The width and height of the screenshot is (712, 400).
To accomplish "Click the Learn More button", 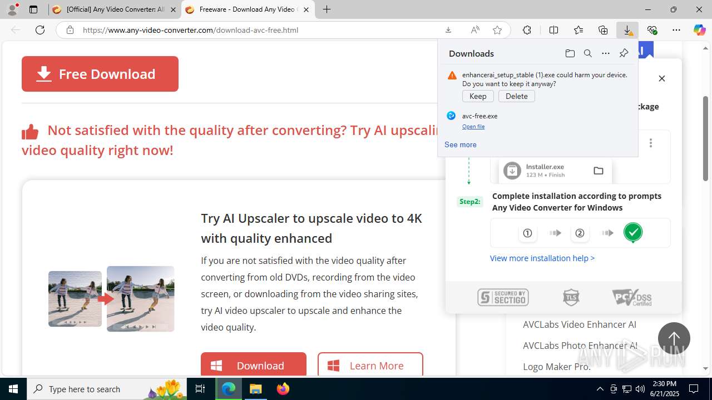I will click(370, 365).
